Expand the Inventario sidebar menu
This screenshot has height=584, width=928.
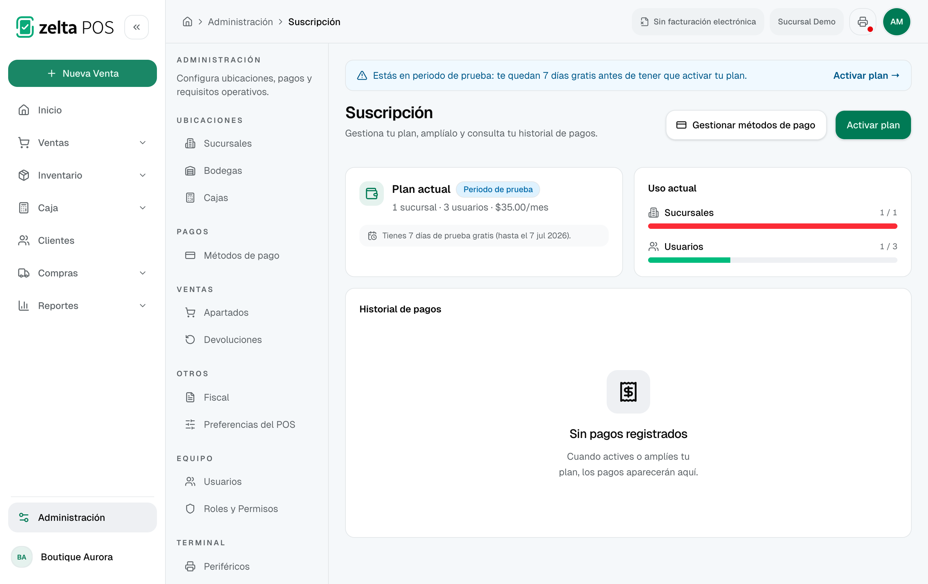83,175
